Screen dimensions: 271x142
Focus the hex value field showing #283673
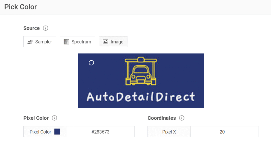(100, 132)
